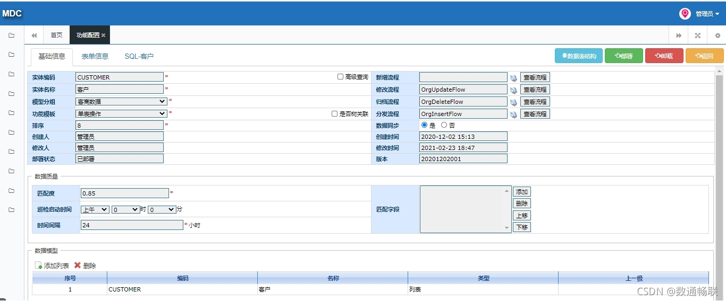
Task: Click the flow picker icon beside OrgInsertFlow
Action: [x=514, y=114]
